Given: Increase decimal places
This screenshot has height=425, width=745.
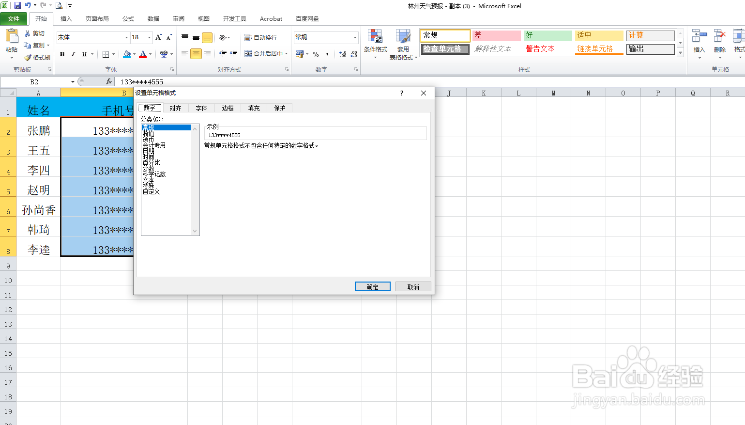Looking at the screenshot, I should click(343, 54).
